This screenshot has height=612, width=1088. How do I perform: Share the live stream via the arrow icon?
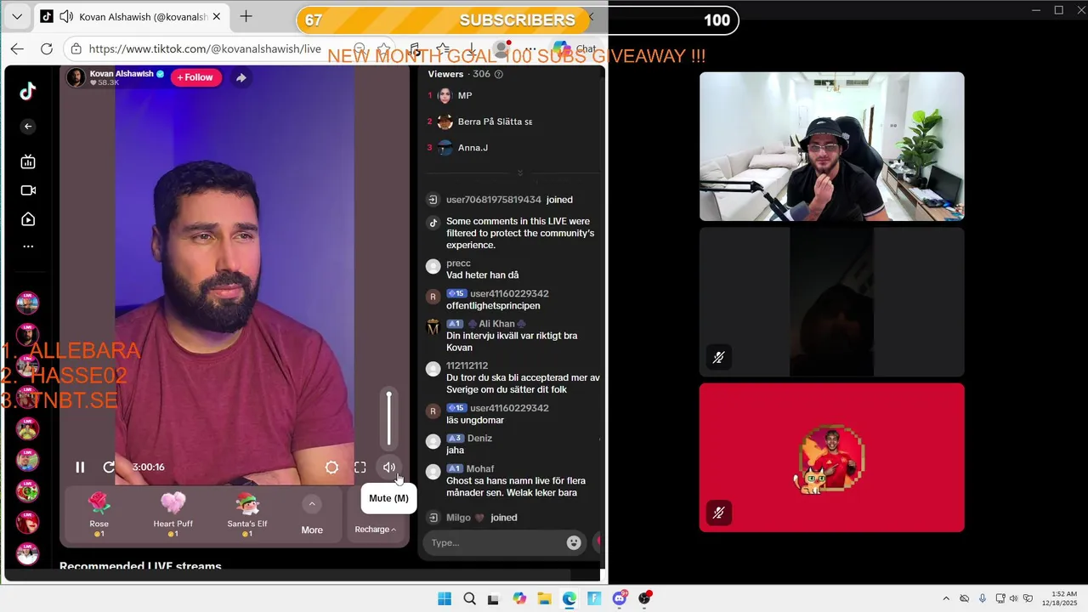(x=241, y=77)
